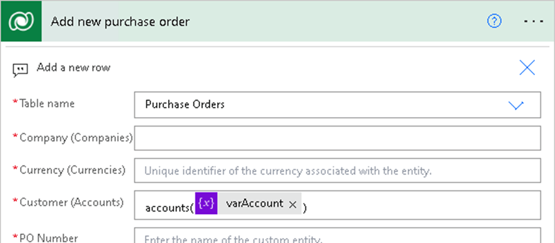Open help for this action
The width and height of the screenshot is (555, 243).
(x=494, y=22)
